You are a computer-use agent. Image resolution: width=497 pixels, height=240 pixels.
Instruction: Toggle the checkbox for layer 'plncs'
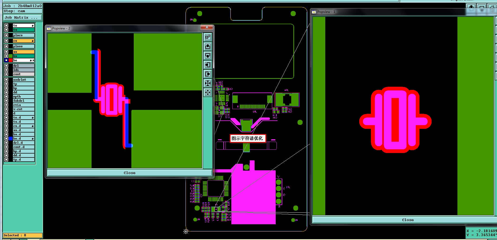click(6, 35)
